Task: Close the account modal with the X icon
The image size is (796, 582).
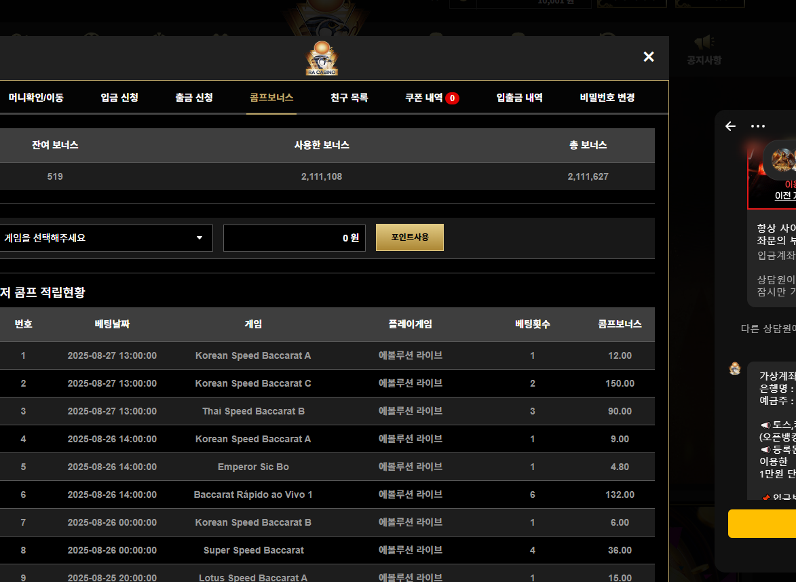Action: [648, 57]
